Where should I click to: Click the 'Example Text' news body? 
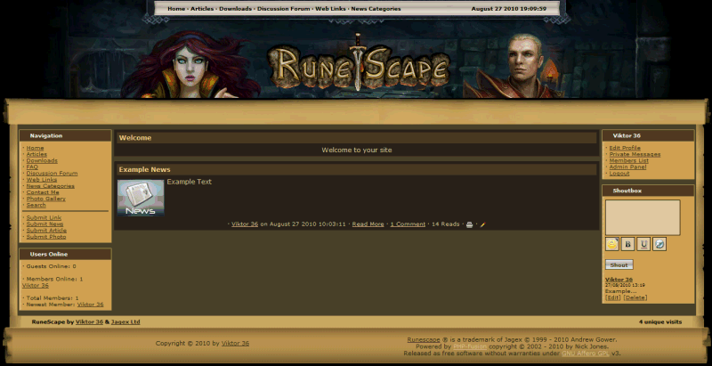click(190, 182)
